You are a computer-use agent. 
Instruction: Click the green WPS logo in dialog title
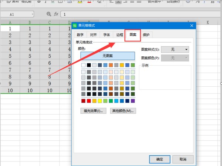(x=75, y=26)
